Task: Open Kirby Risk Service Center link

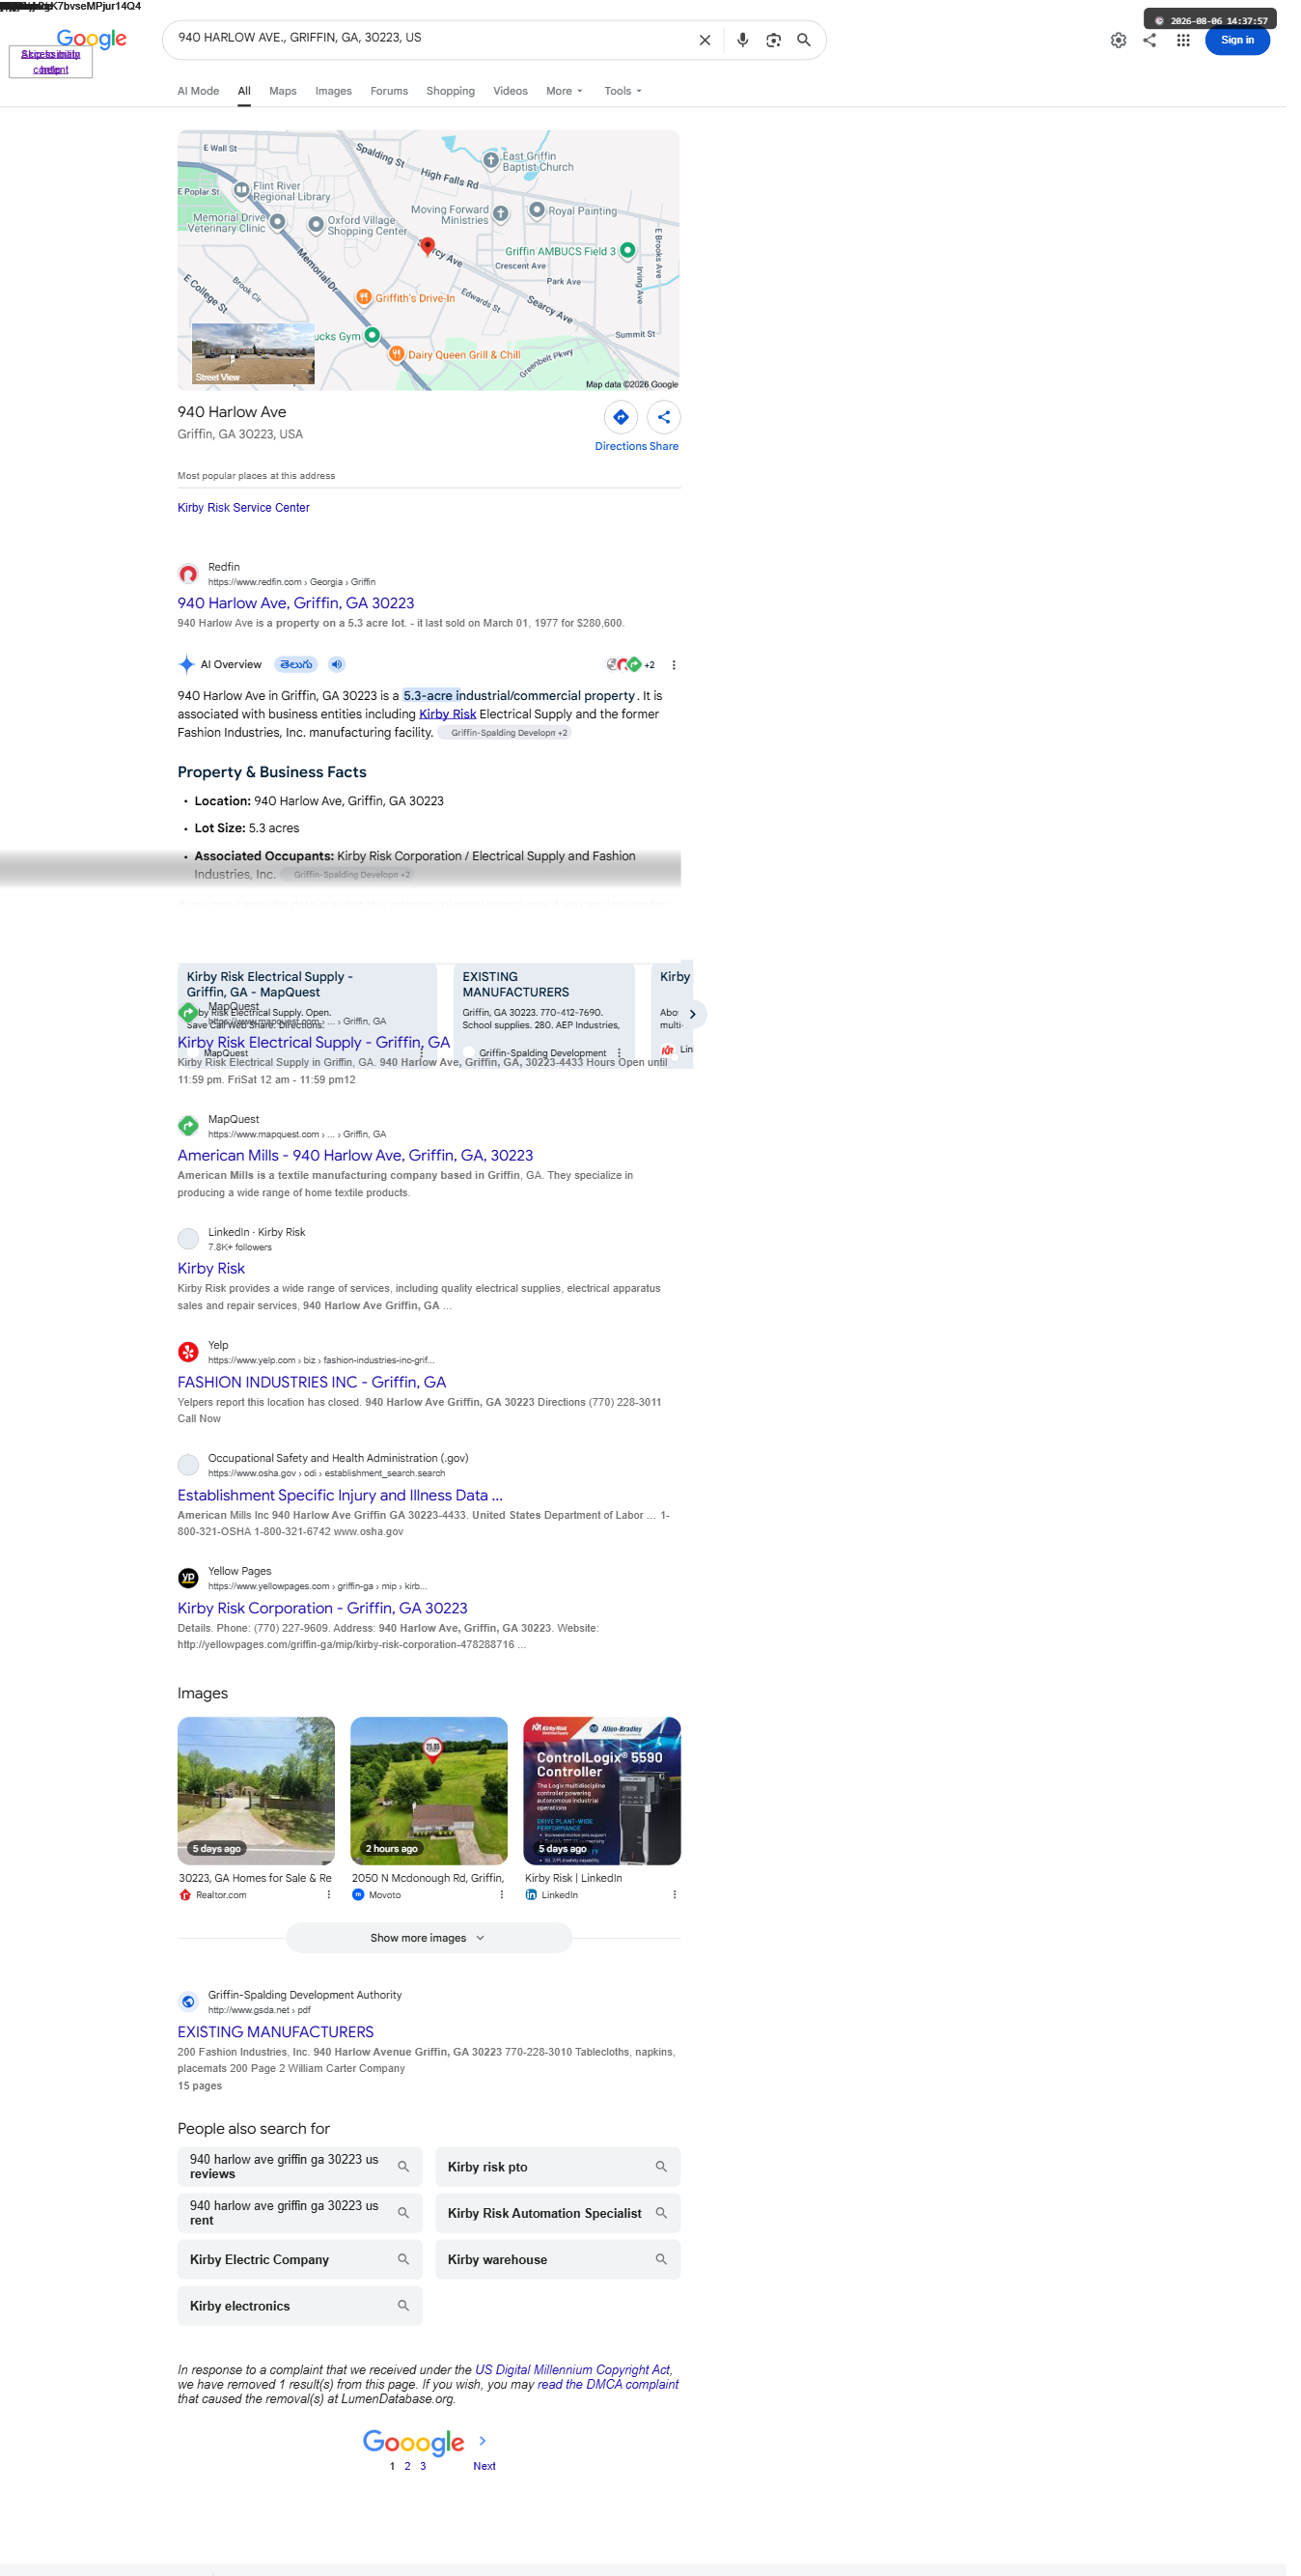Action: pyautogui.click(x=244, y=508)
